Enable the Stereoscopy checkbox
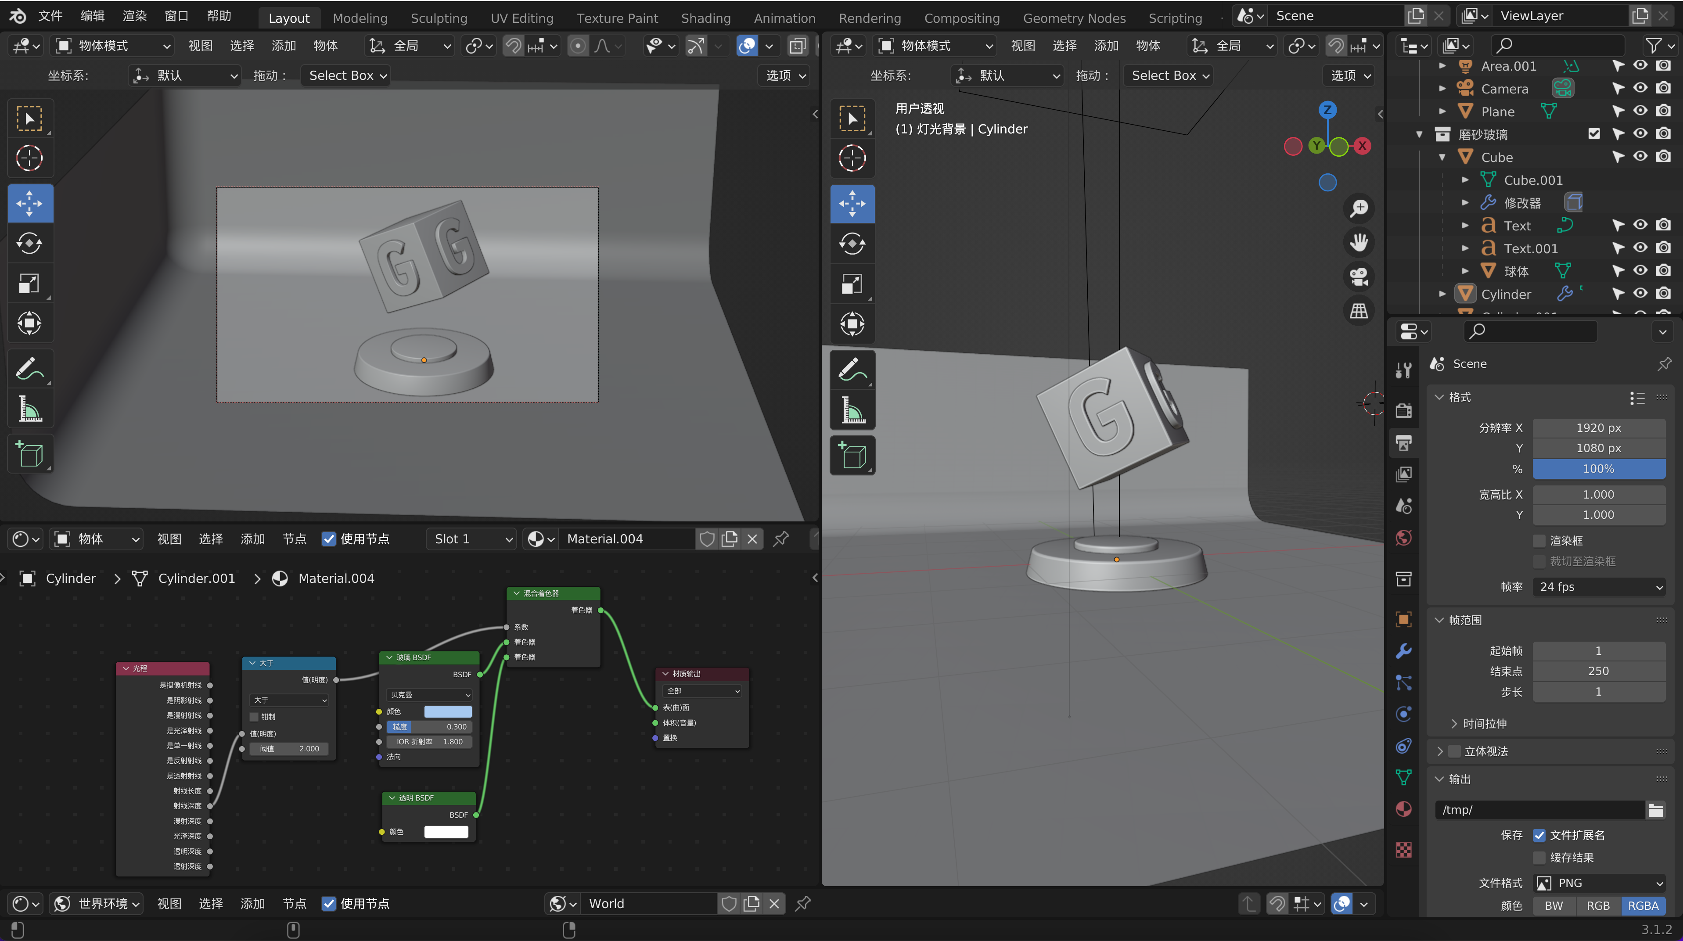Screen dimensions: 1683x941 click(1454, 752)
